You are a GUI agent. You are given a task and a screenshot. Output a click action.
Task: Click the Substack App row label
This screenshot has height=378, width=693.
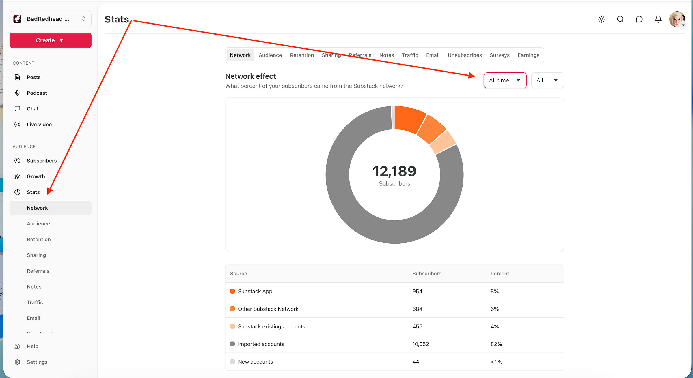(x=255, y=291)
